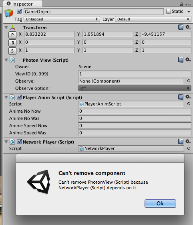Click the Observe None (Component) field
The image size is (193, 225).
[131, 81]
